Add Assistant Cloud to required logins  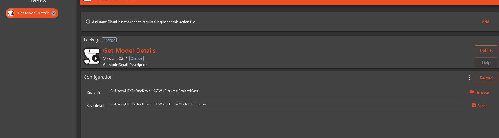coord(485,22)
